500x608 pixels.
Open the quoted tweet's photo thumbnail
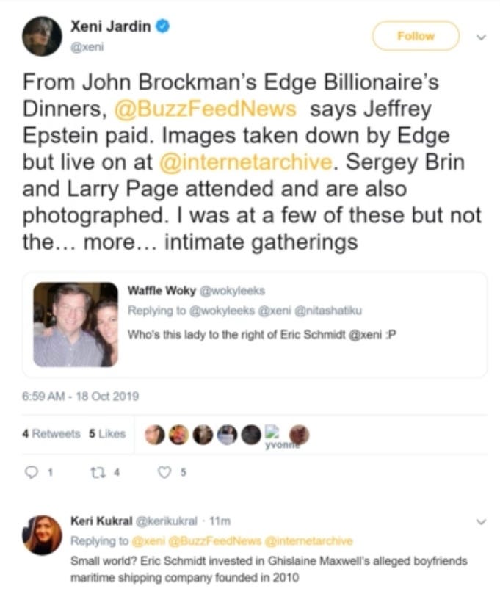coord(76,325)
